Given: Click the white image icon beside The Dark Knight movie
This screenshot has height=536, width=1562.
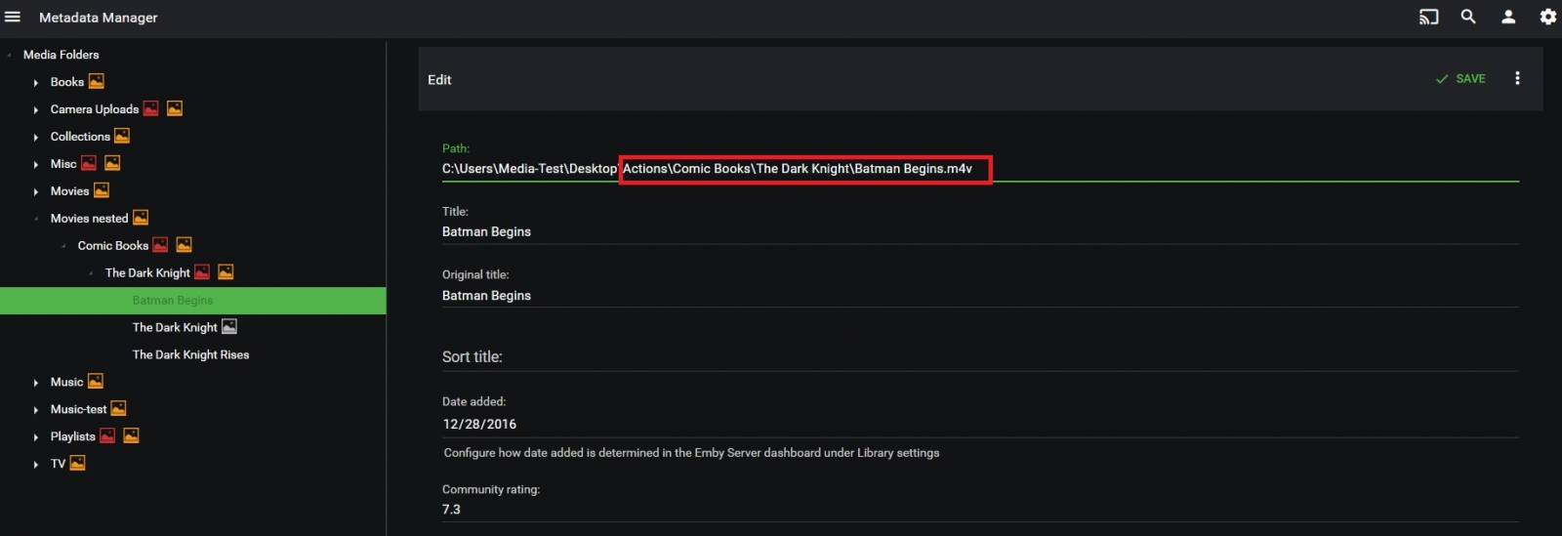Looking at the screenshot, I should (229, 327).
